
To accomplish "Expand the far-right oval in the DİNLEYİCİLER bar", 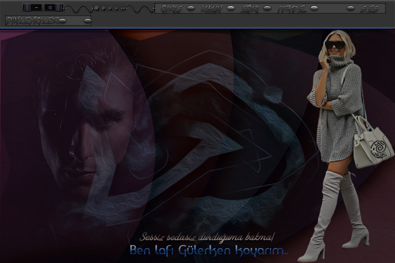I will [x=87, y=21].
